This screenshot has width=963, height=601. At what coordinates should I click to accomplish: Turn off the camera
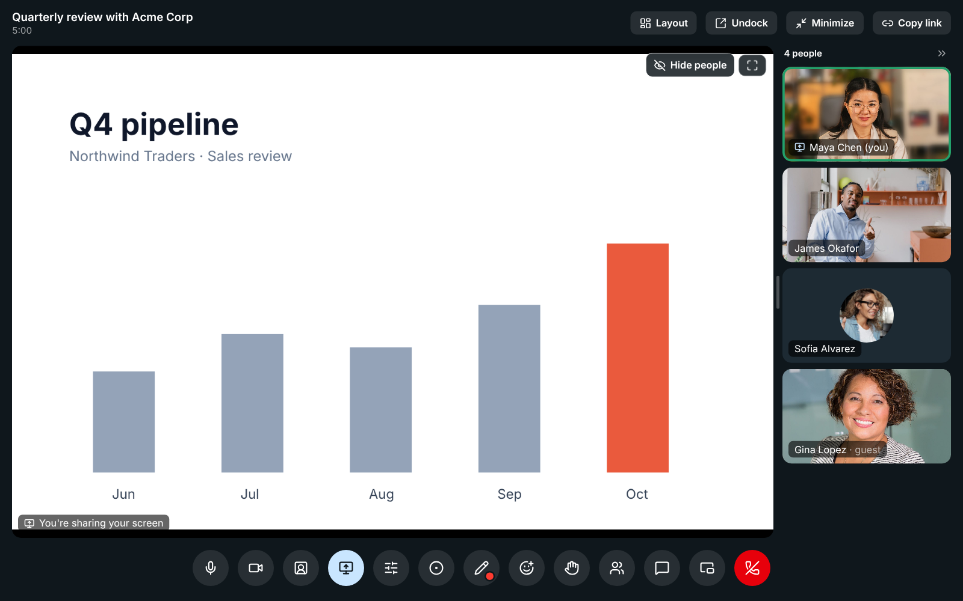256,568
